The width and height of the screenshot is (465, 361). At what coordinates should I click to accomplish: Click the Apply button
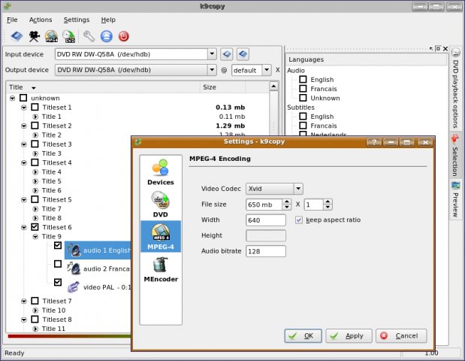click(x=348, y=335)
